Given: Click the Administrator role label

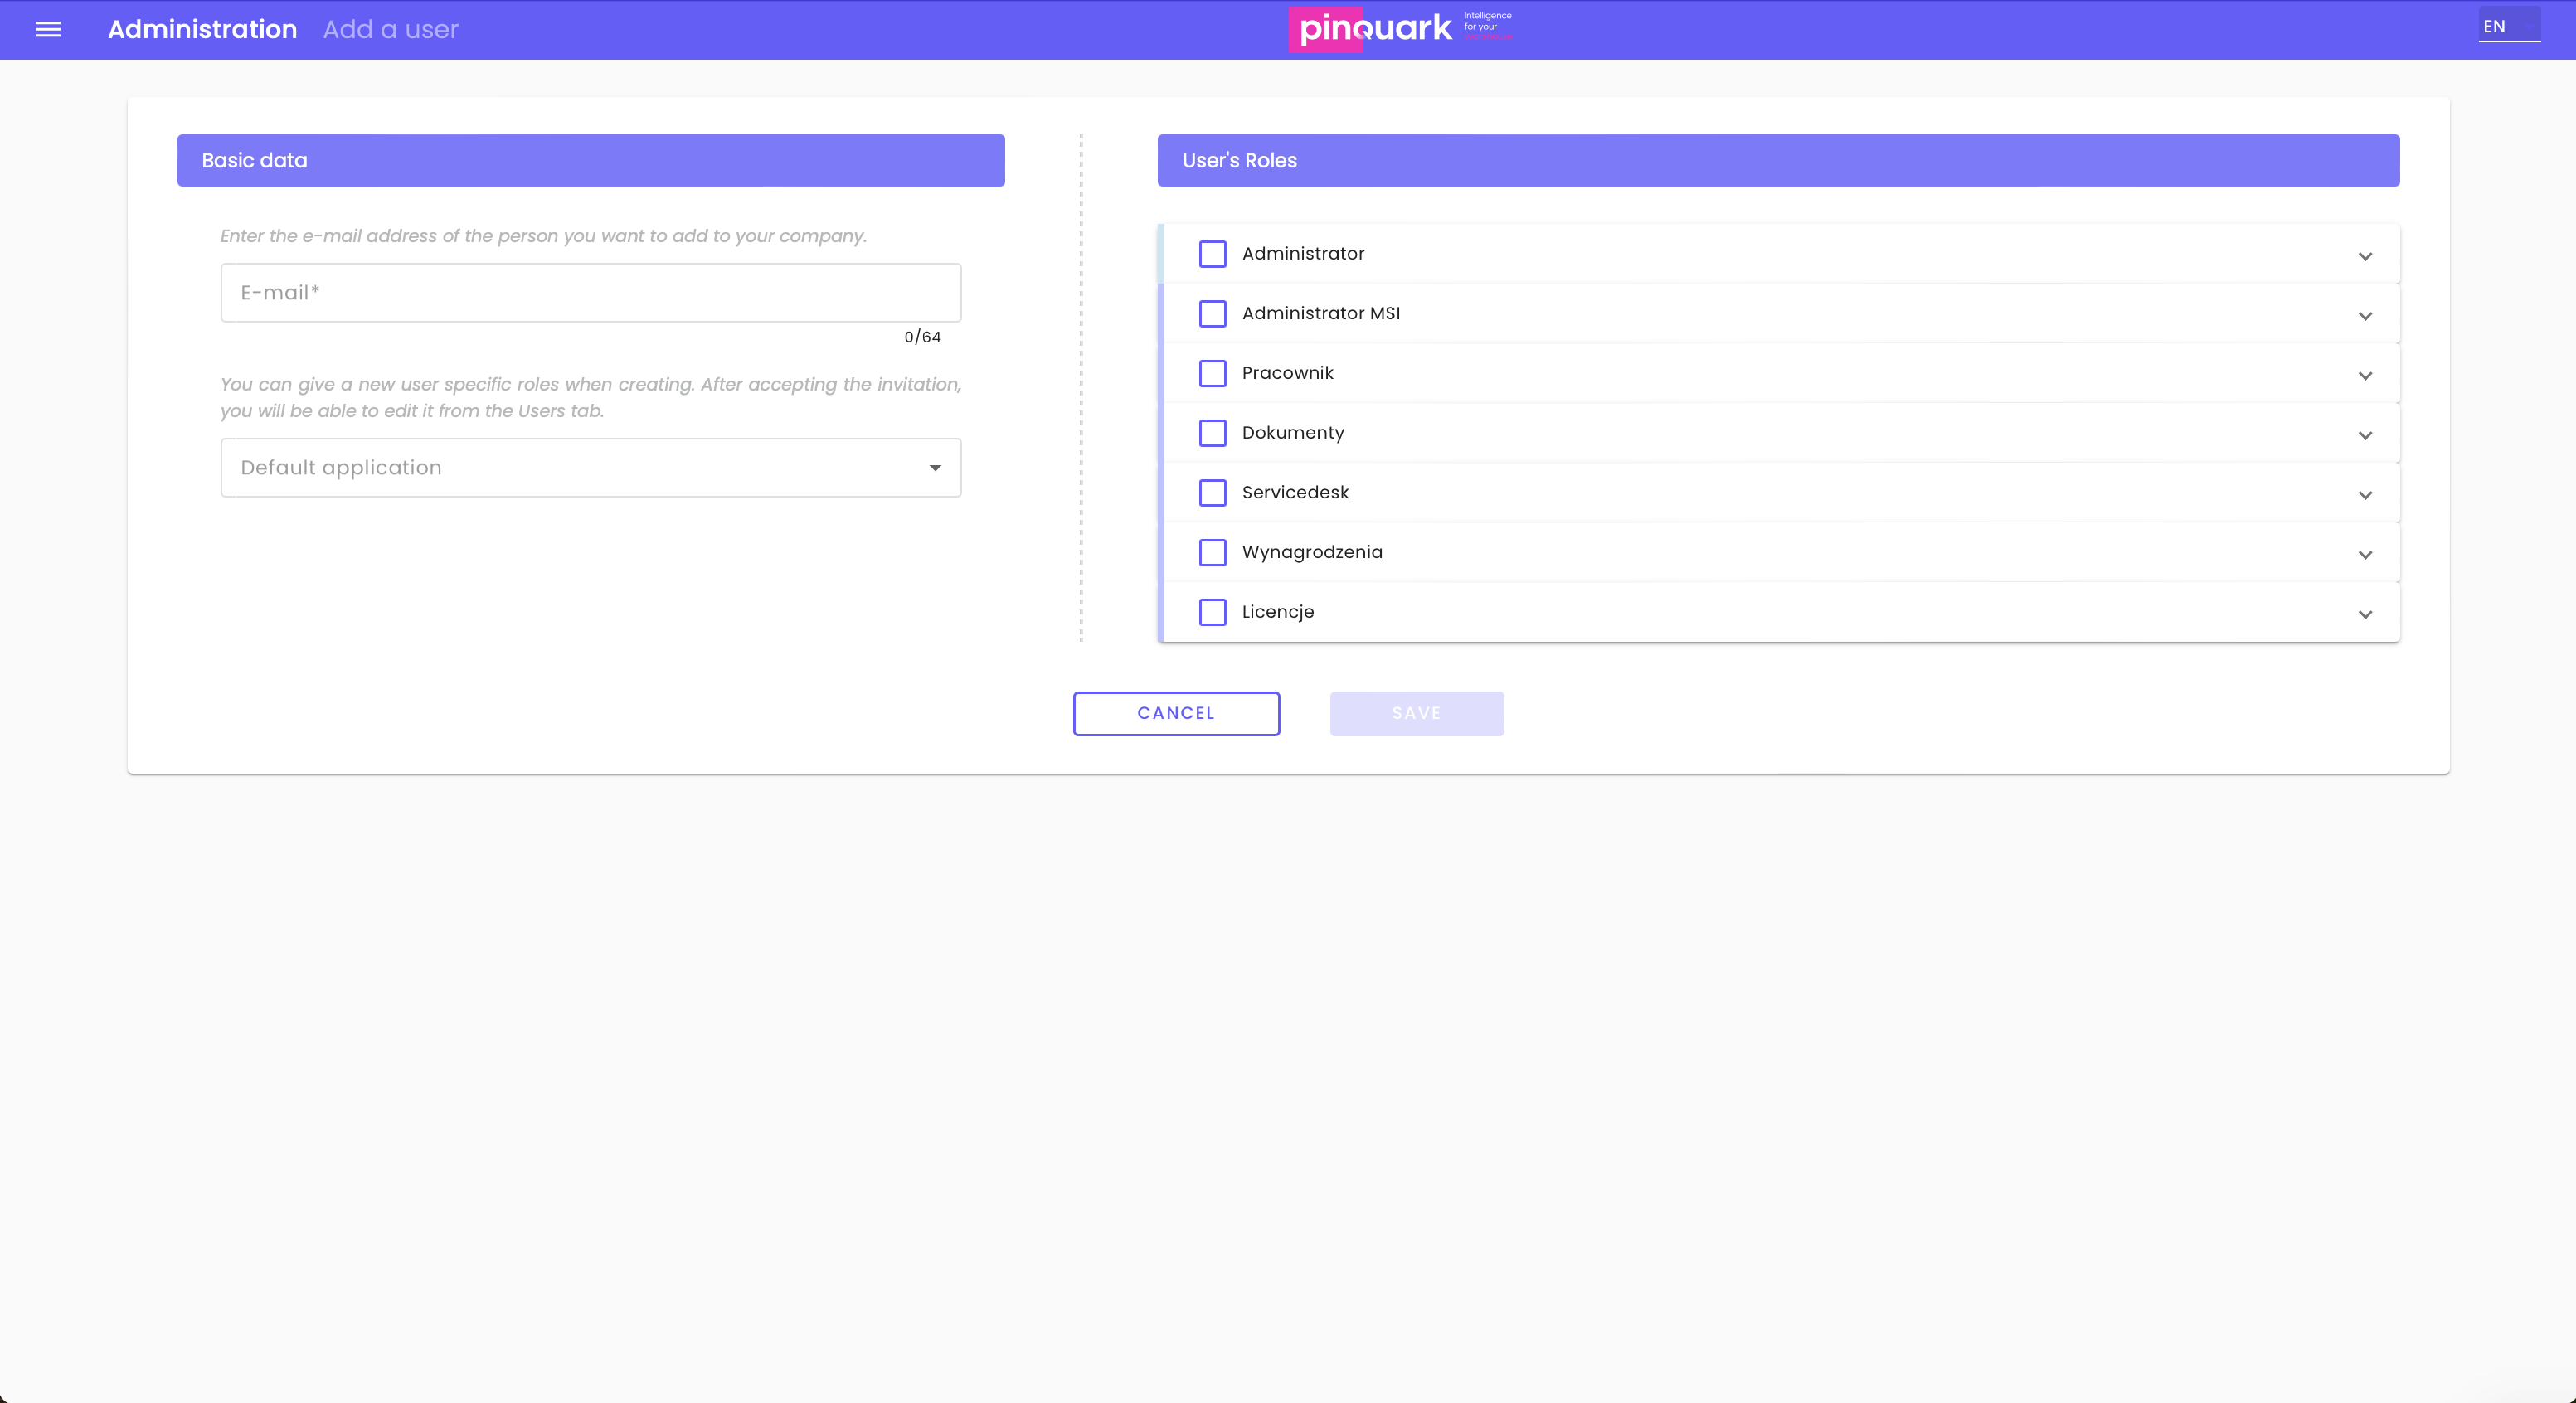Looking at the screenshot, I should [1303, 254].
